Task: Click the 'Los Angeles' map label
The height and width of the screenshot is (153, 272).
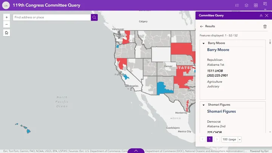Action: [x=132, y=86]
